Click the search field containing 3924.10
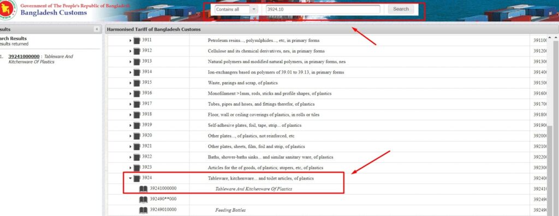 [323, 10]
